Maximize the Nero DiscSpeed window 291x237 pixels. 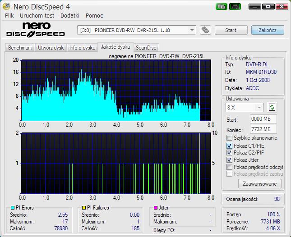[x=268, y=7]
